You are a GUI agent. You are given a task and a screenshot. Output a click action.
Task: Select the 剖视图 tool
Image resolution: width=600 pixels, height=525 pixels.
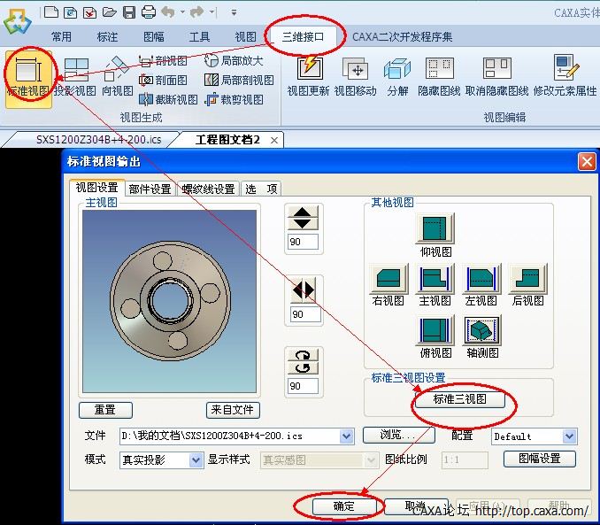164,60
